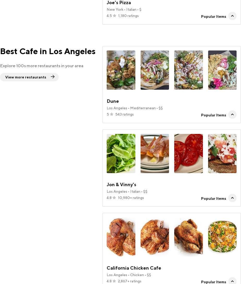241x284 pixels.
Task: Select the prosciutto and melon thumbnail
Action: [x=155, y=154]
